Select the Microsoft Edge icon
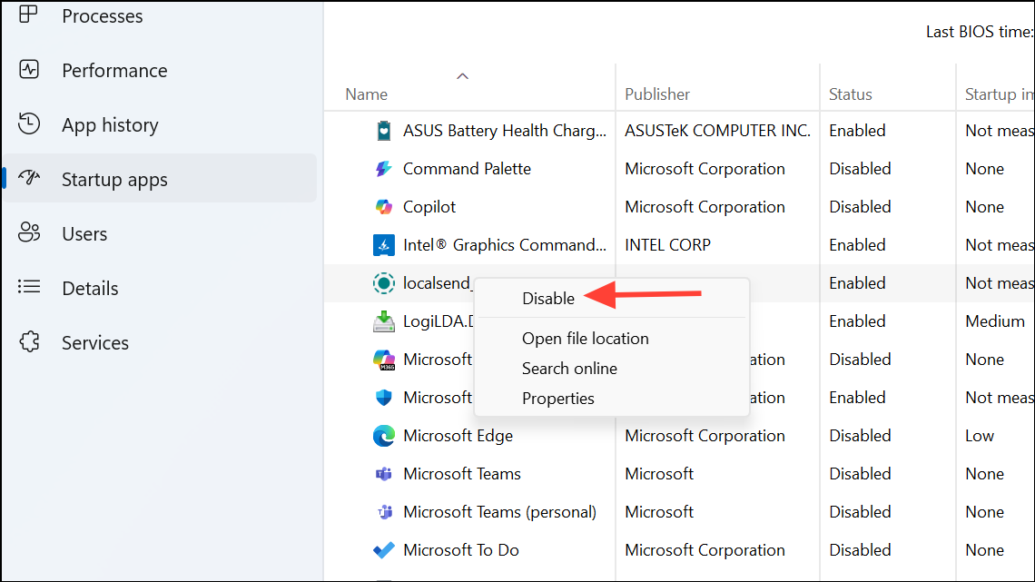1035x582 pixels. click(383, 436)
